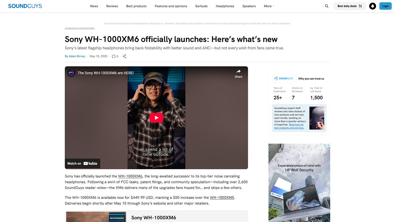
Task: Open the Speakers menu item
Action: point(249,6)
